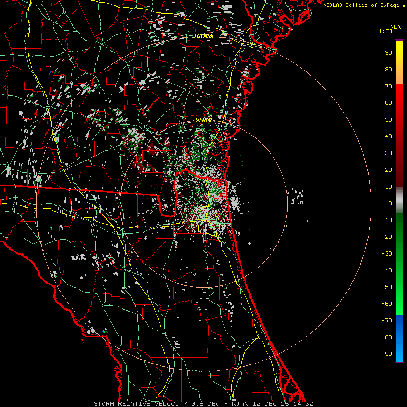This screenshot has height=407, width=407.
Task: Click the positive 90 knot scale label
Action: [x=388, y=53]
